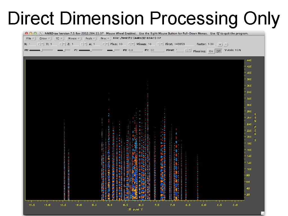The height and width of the screenshot is (216, 288).
Task: Turn Phasing On
Action: [x=211, y=51]
